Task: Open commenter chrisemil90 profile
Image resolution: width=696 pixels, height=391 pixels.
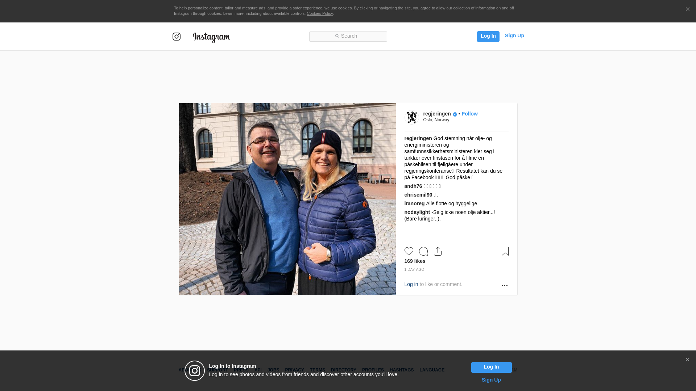Action: (x=418, y=195)
